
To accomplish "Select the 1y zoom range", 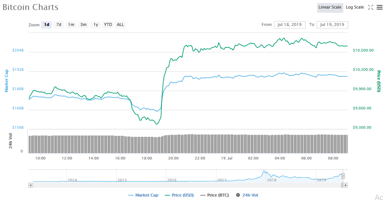I will [96, 24].
